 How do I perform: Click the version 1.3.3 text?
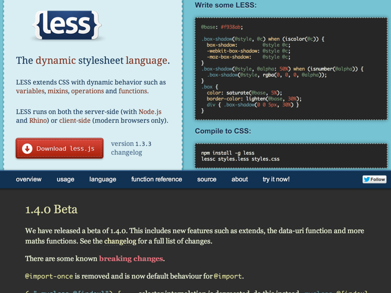coord(131,144)
